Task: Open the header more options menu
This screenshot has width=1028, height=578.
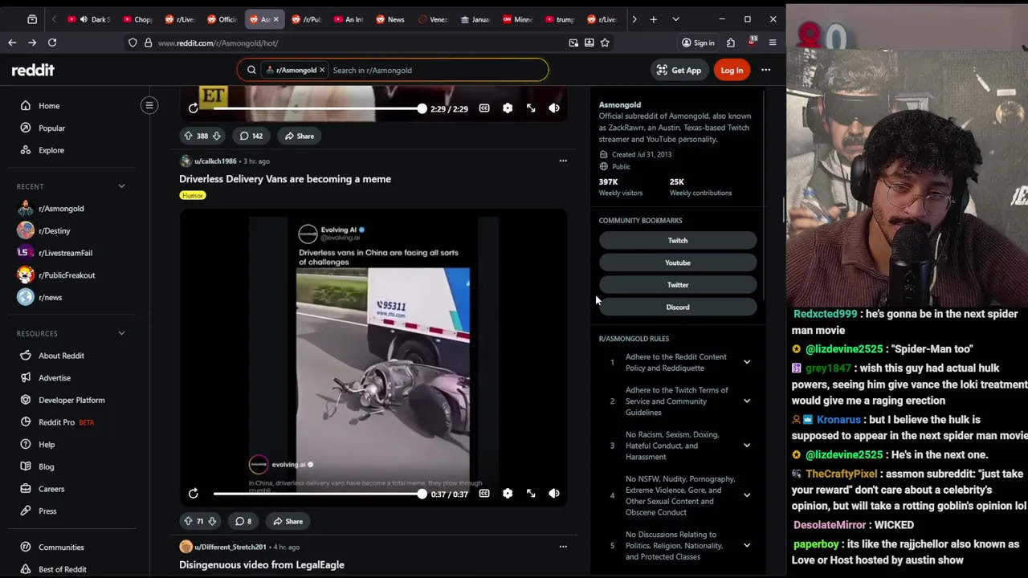Action: pos(766,70)
